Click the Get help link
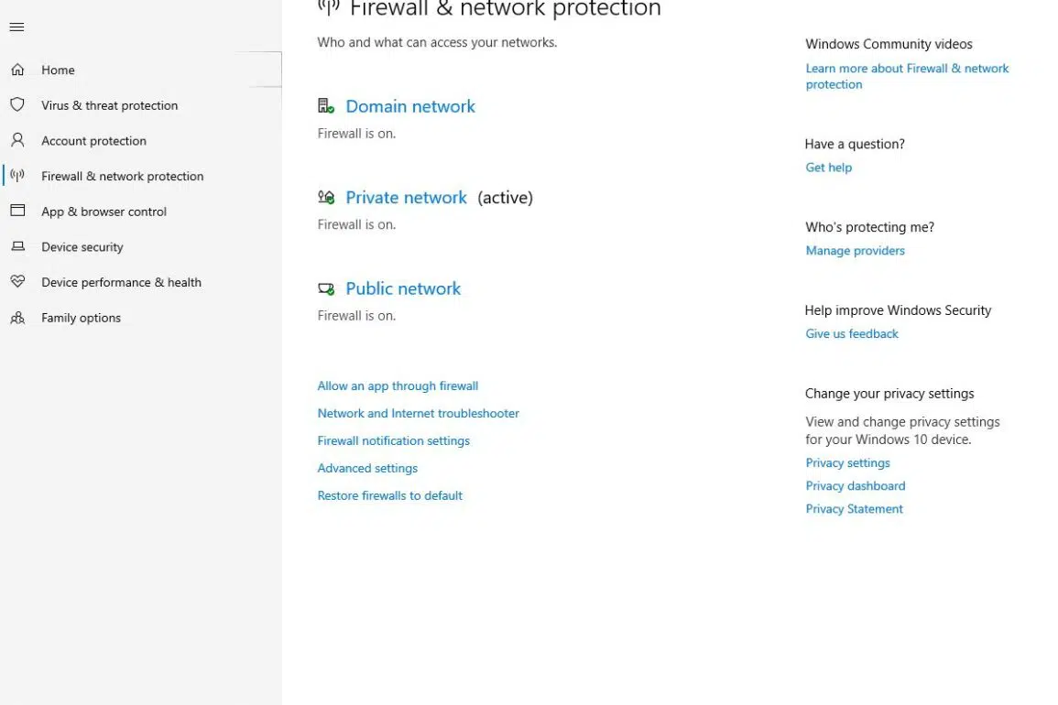Viewport: 1058px width, 705px height. tap(829, 168)
